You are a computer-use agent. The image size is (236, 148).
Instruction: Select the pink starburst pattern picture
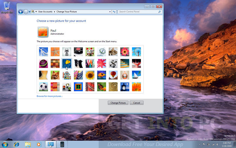tap(102, 63)
